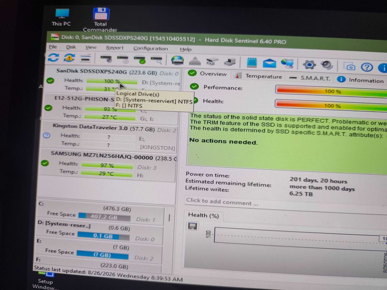The image size is (387, 290).
Task: Click the Overview Health 100 % gradient bar
Action: click(x=331, y=106)
